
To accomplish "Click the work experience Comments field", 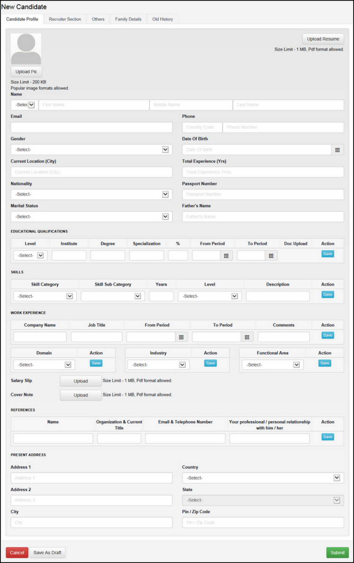I will [x=283, y=337].
